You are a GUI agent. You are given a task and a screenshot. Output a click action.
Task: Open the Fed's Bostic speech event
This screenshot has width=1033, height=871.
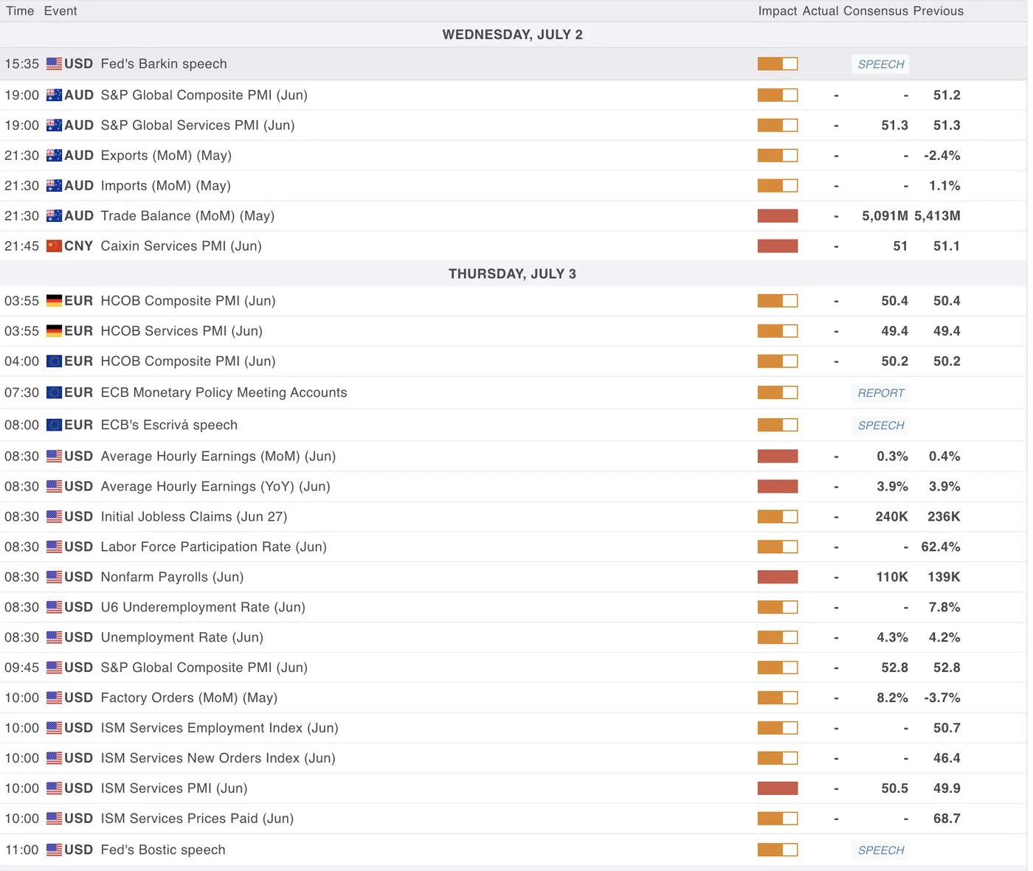click(163, 850)
